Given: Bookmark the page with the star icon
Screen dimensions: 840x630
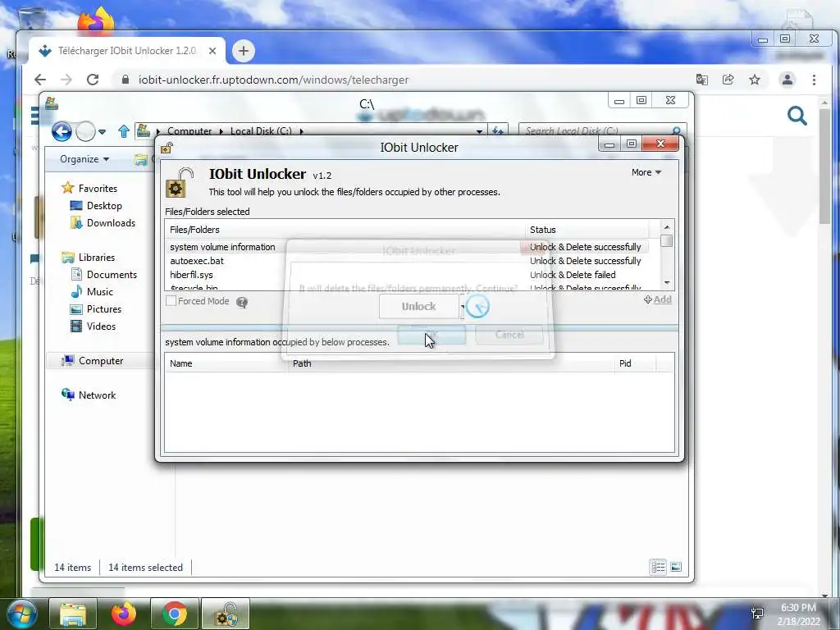Looking at the screenshot, I should 755,80.
